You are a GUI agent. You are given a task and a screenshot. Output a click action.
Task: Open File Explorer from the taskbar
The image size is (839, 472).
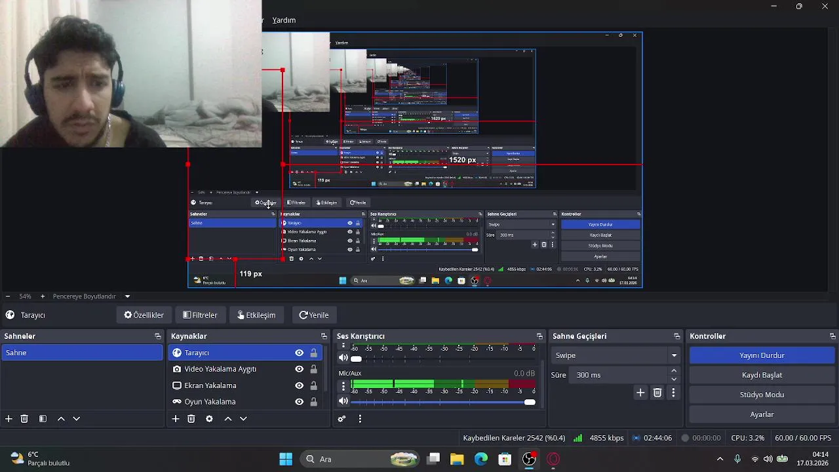[x=457, y=459]
